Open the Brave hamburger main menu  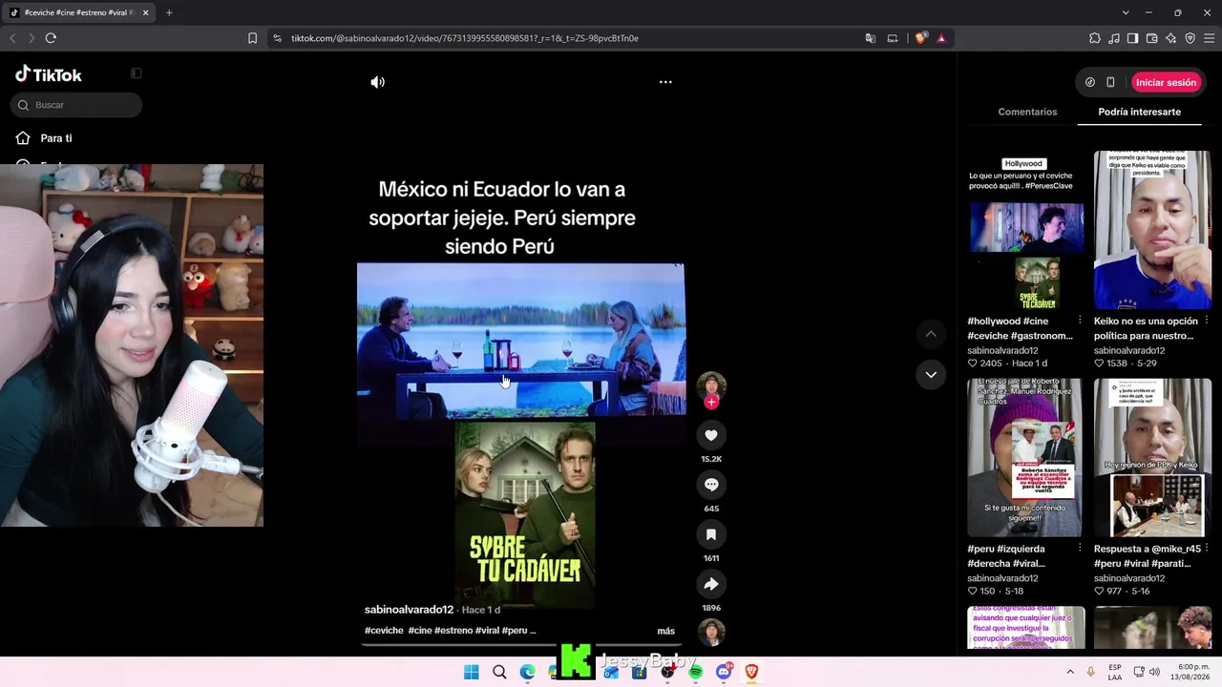click(x=1209, y=38)
